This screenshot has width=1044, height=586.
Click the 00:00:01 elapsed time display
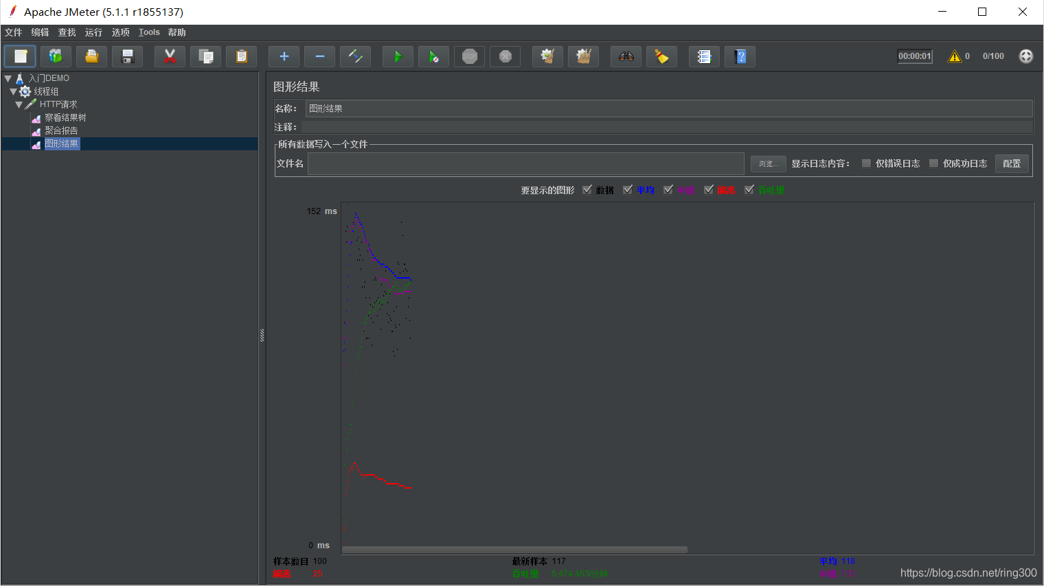coord(915,56)
